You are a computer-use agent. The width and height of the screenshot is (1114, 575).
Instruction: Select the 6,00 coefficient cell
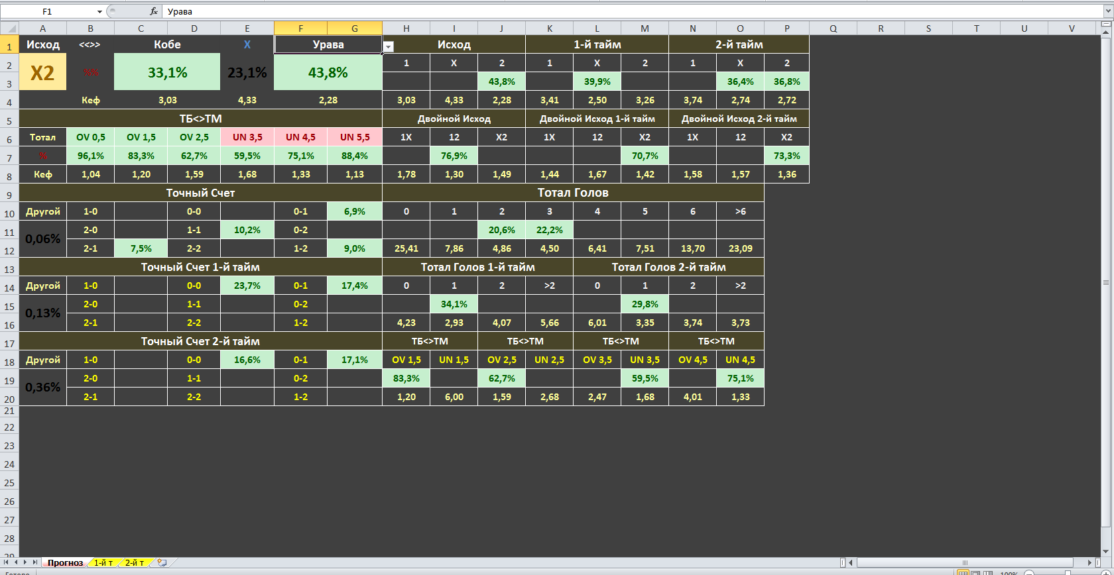pos(454,397)
